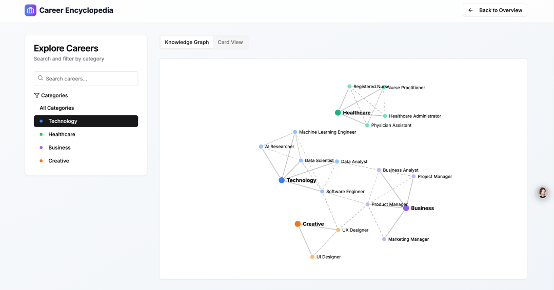Click the blue Technology hub node
The width and height of the screenshot is (554, 290).
pyautogui.click(x=282, y=180)
